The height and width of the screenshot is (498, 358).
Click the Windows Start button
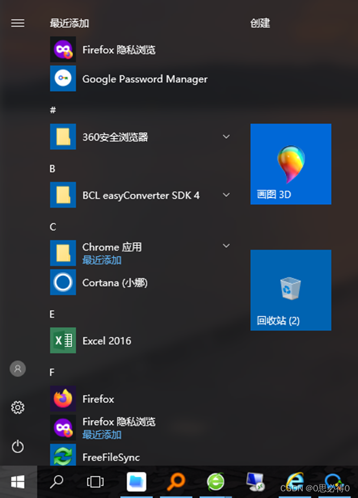18,482
